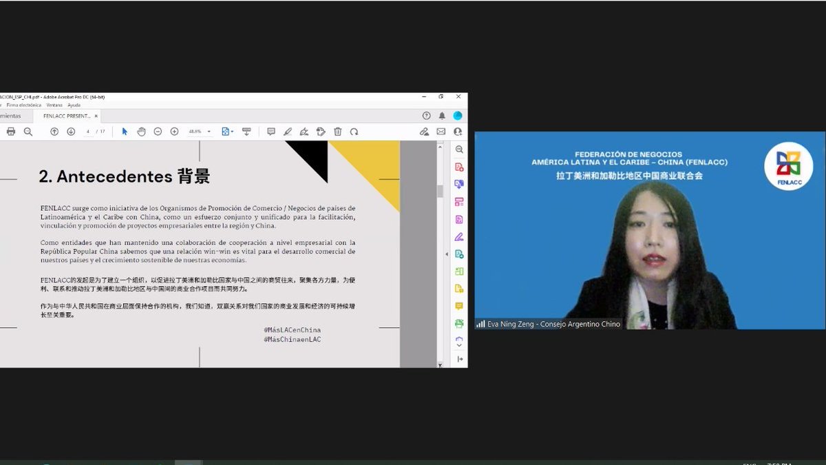The width and height of the screenshot is (826, 465).
Task: Rotate the page with rotate icon
Action: coord(354,132)
